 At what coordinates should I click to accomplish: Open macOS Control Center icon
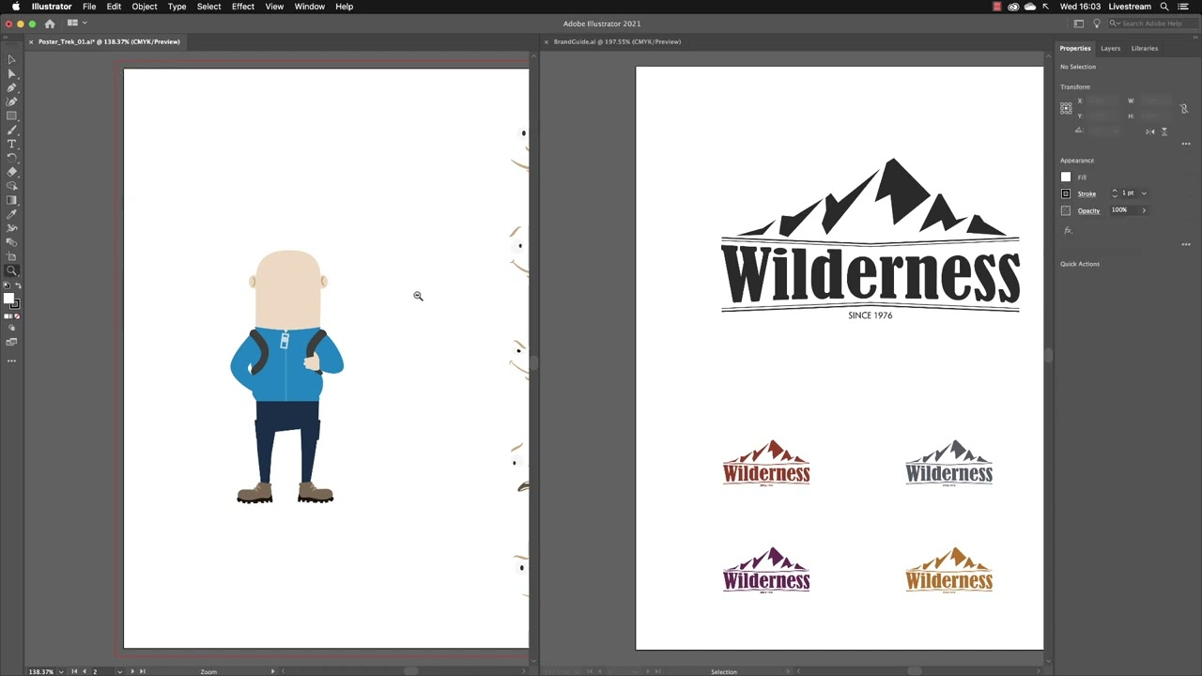tap(1183, 7)
